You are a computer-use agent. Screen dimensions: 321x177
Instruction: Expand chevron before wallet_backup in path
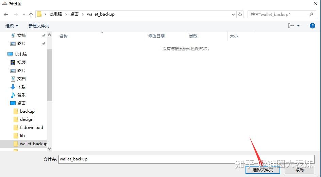83,14
